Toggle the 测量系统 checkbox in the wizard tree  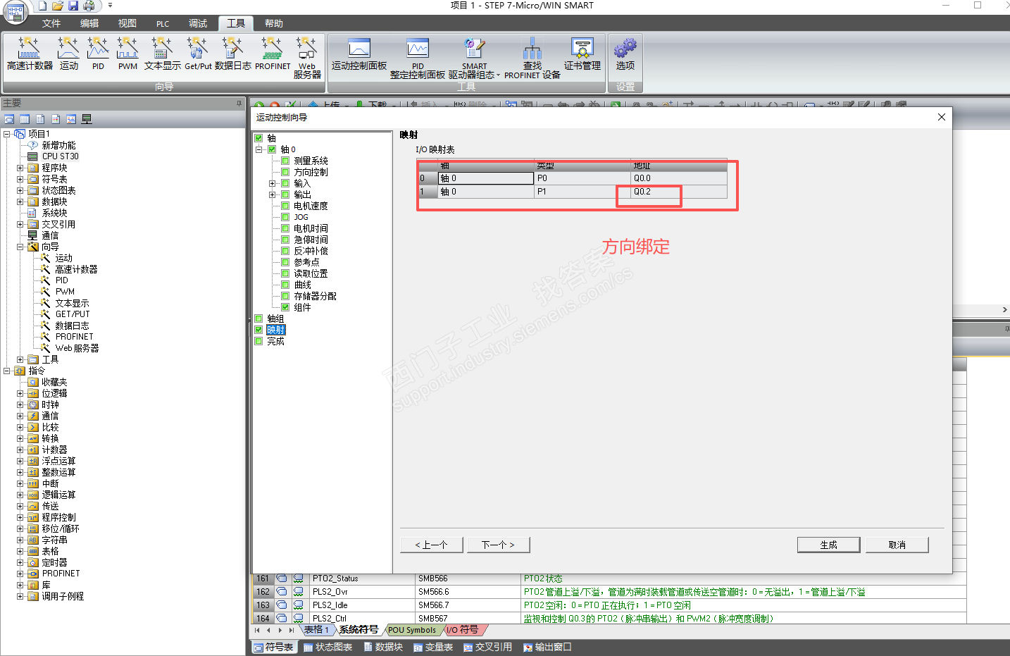[285, 161]
